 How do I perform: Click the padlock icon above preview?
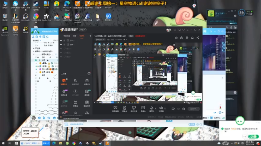pos(181,38)
